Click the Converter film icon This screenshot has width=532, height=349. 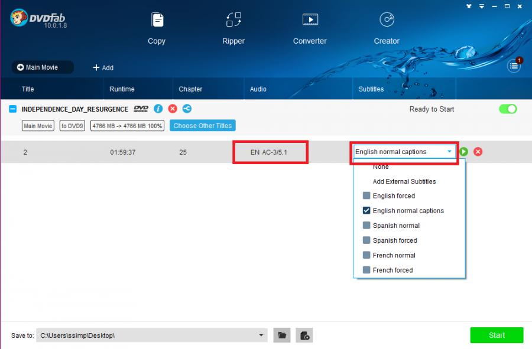click(310, 19)
